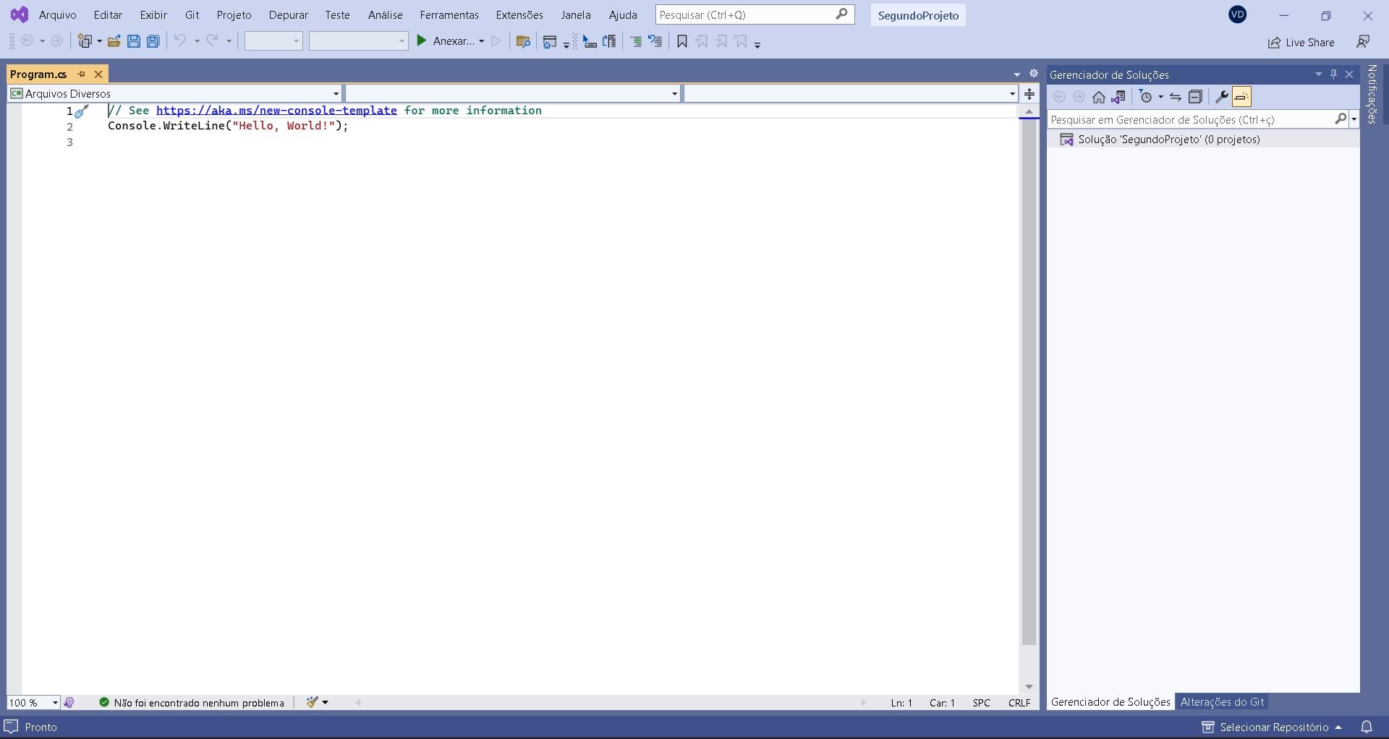Open the Teste menu
This screenshot has width=1389, height=739.
(x=337, y=14)
